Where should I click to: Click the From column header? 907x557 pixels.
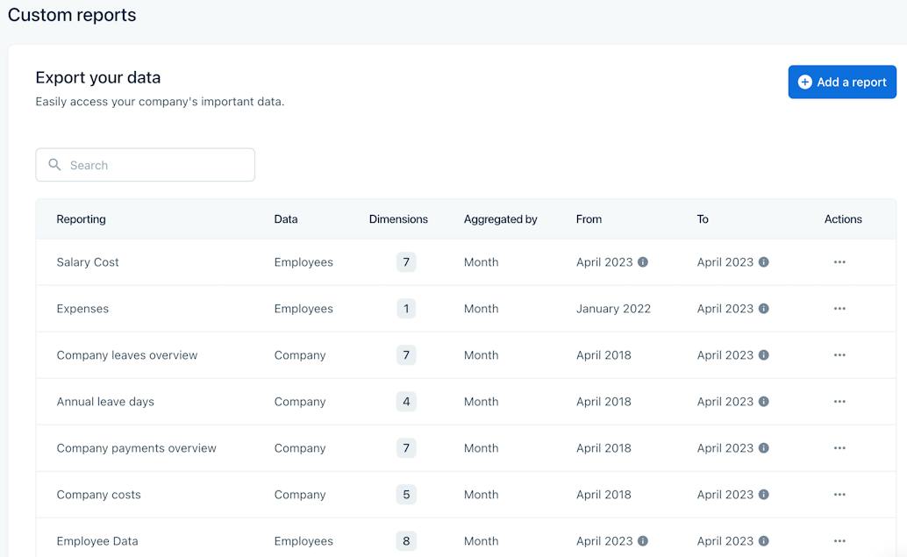click(x=589, y=219)
